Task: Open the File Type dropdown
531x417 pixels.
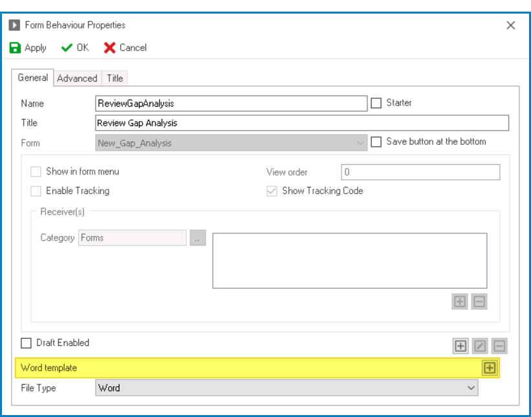Action: tap(471, 388)
